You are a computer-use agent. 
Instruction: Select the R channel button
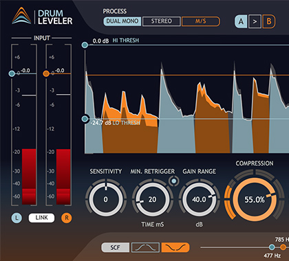point(67,218)
